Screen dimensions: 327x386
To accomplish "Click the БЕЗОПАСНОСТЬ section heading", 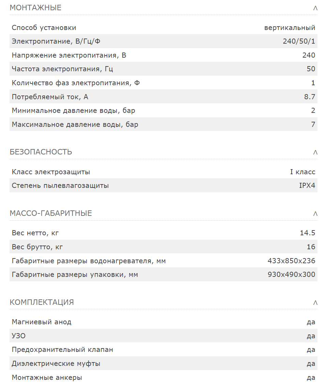I will tap(41, 152).
